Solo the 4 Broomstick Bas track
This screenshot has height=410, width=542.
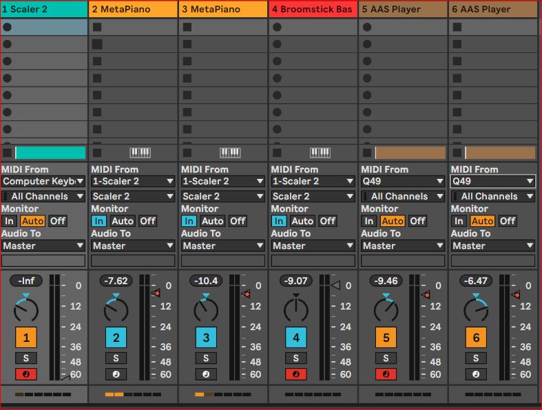pyautogui.click(x=296, y=358)
